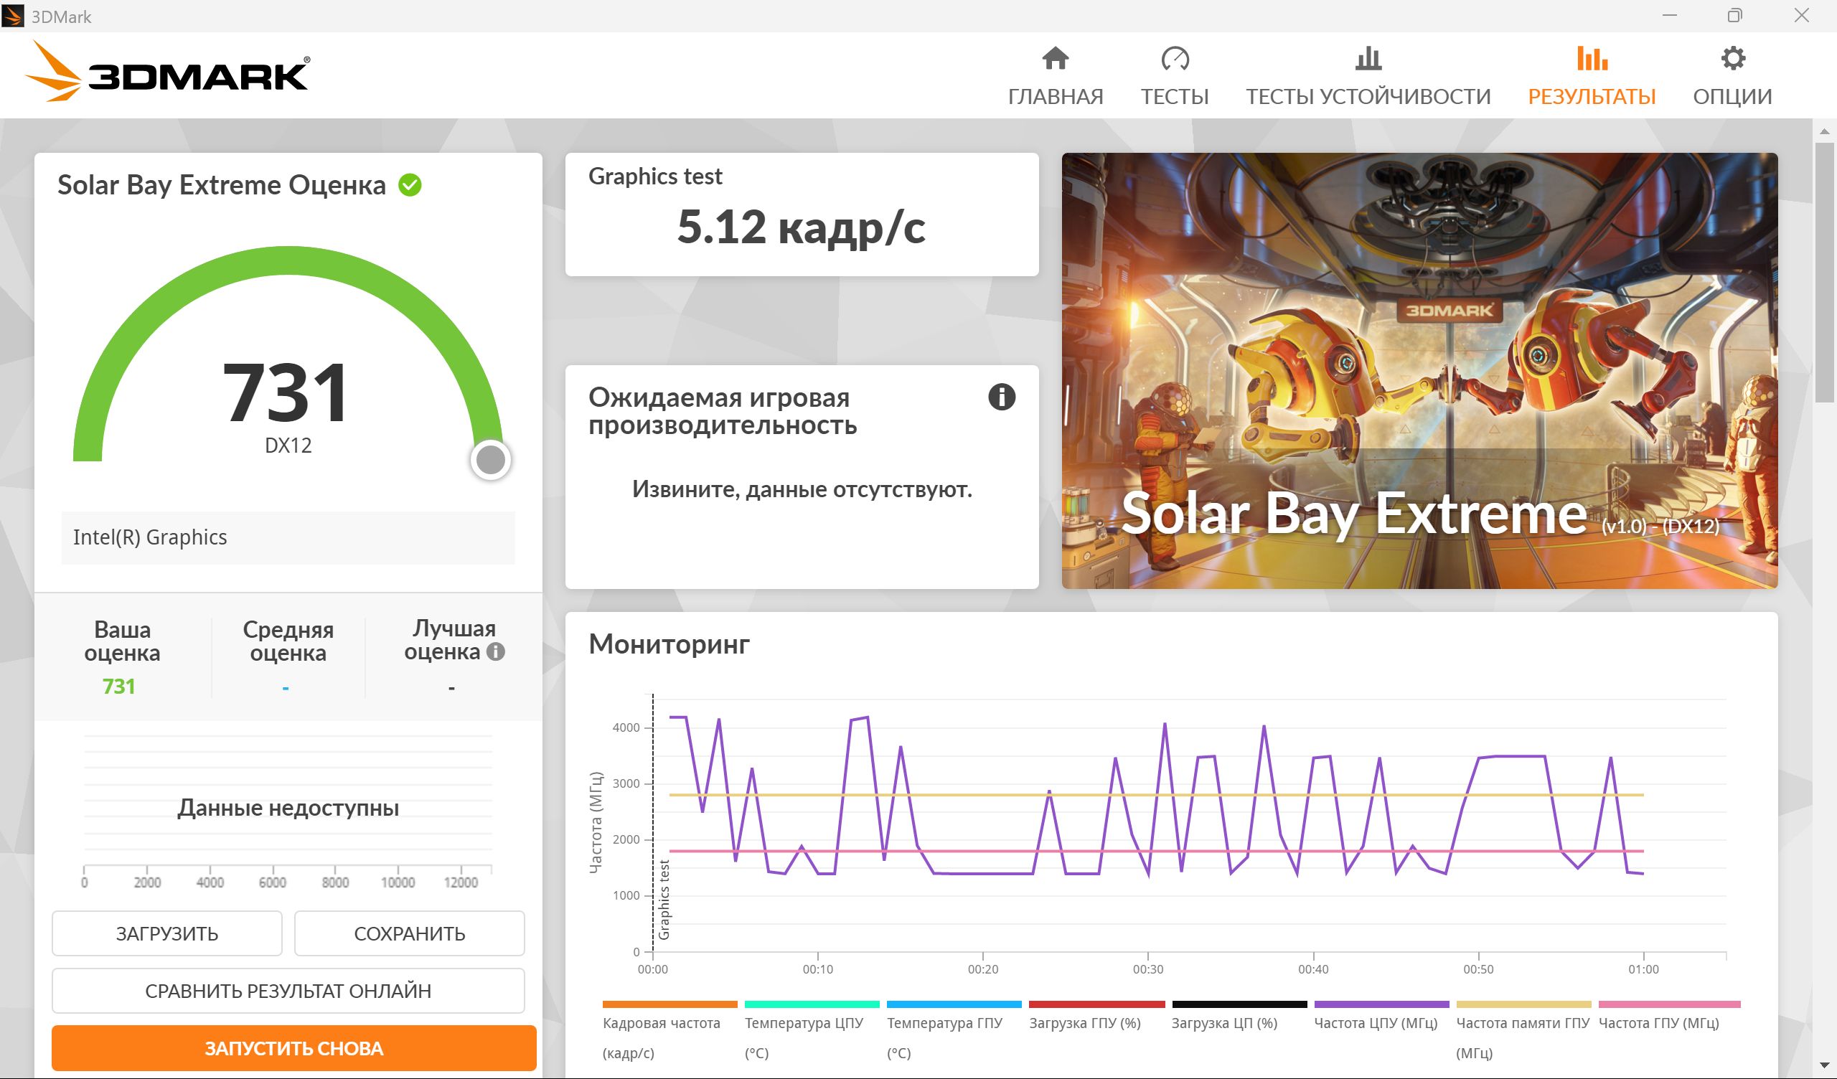Click the ЗАГРУЗИТЬ button
Screen dimensions: 1837x1079
point(167,933)
